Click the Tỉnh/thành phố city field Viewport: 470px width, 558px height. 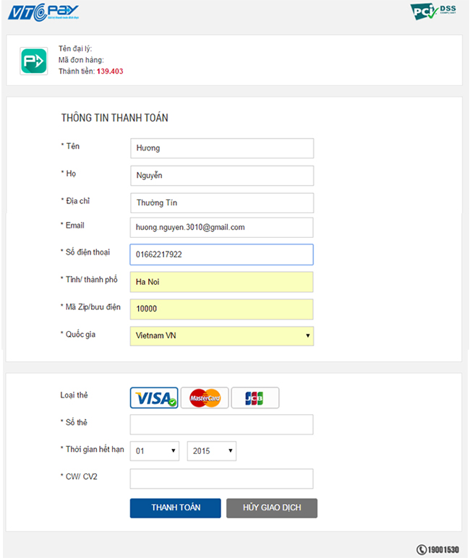pos(222,282)
